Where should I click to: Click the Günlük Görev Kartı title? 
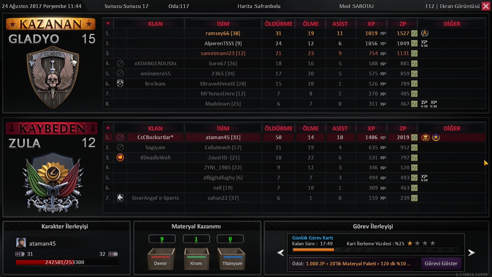tap(312, 238)
